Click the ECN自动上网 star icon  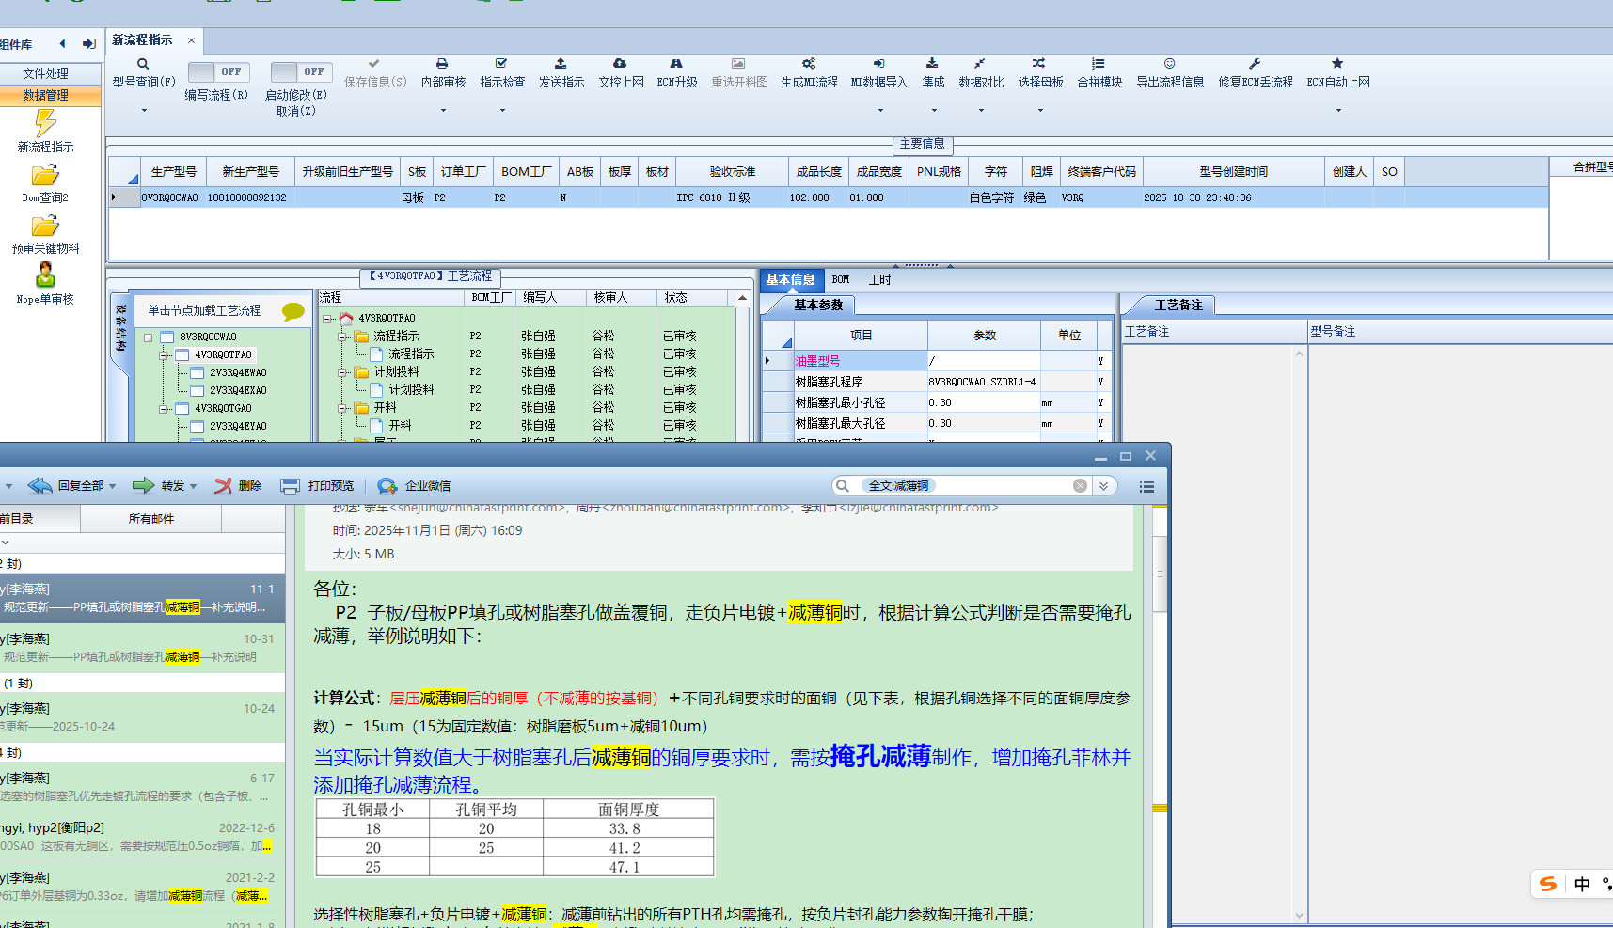(x=1337, y=64)
